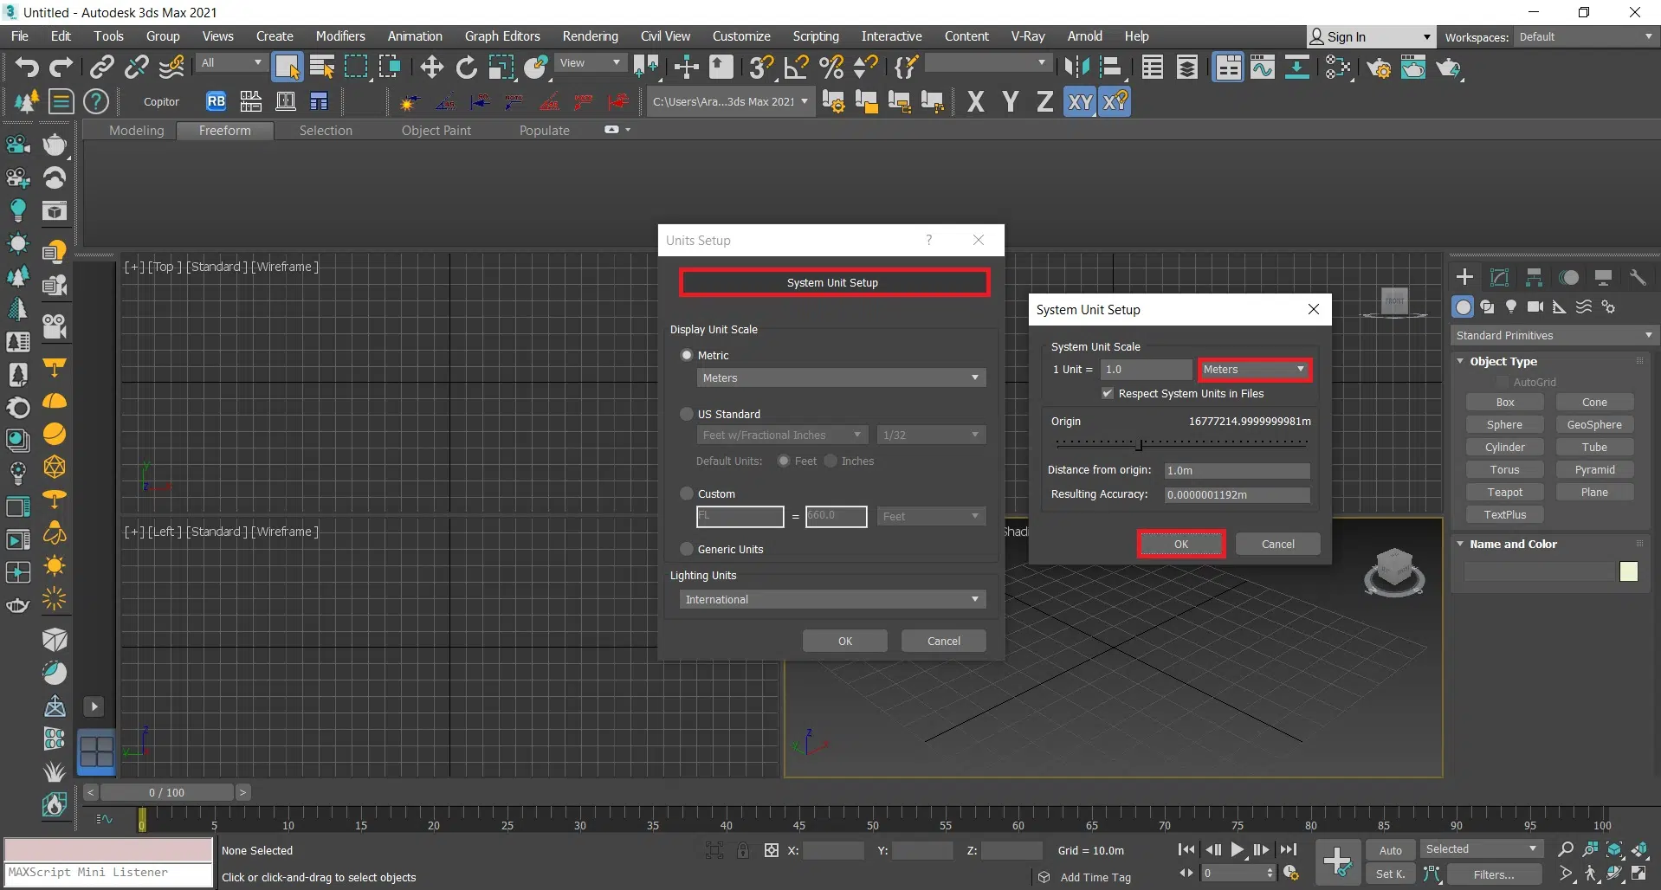This screenshot has height=890, width=1661.
Task: Select the Move transform tool
Action: [431, 67]
